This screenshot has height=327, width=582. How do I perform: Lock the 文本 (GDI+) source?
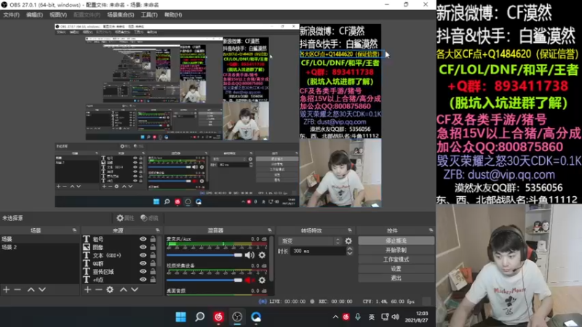153,256
